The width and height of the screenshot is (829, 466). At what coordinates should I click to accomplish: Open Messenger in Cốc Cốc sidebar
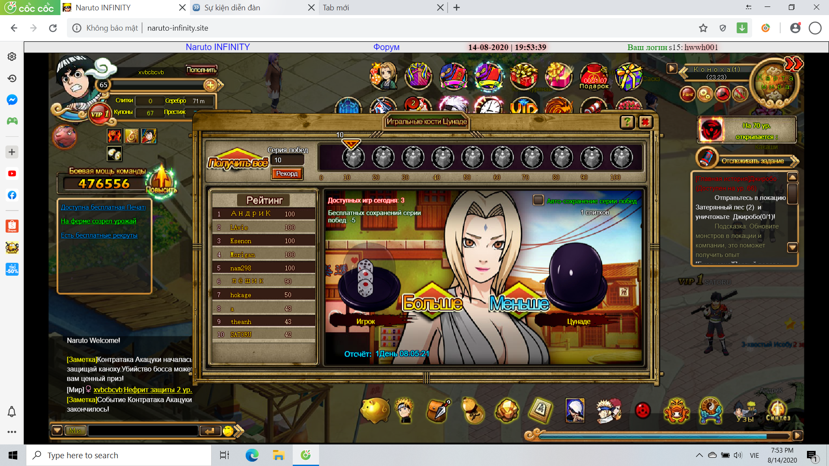pyautogui.click(x=12, y=100)
